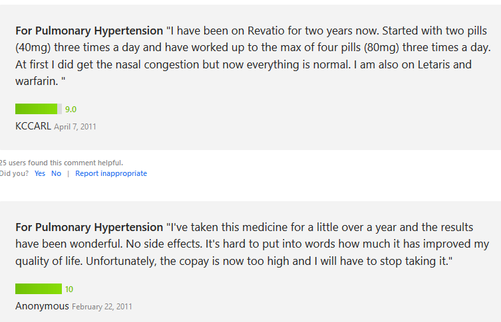Image resolution: width=501 pixels, height=322 pixels.
Task: Click the April 7, 2011 review date
Action: click(75, 127)
